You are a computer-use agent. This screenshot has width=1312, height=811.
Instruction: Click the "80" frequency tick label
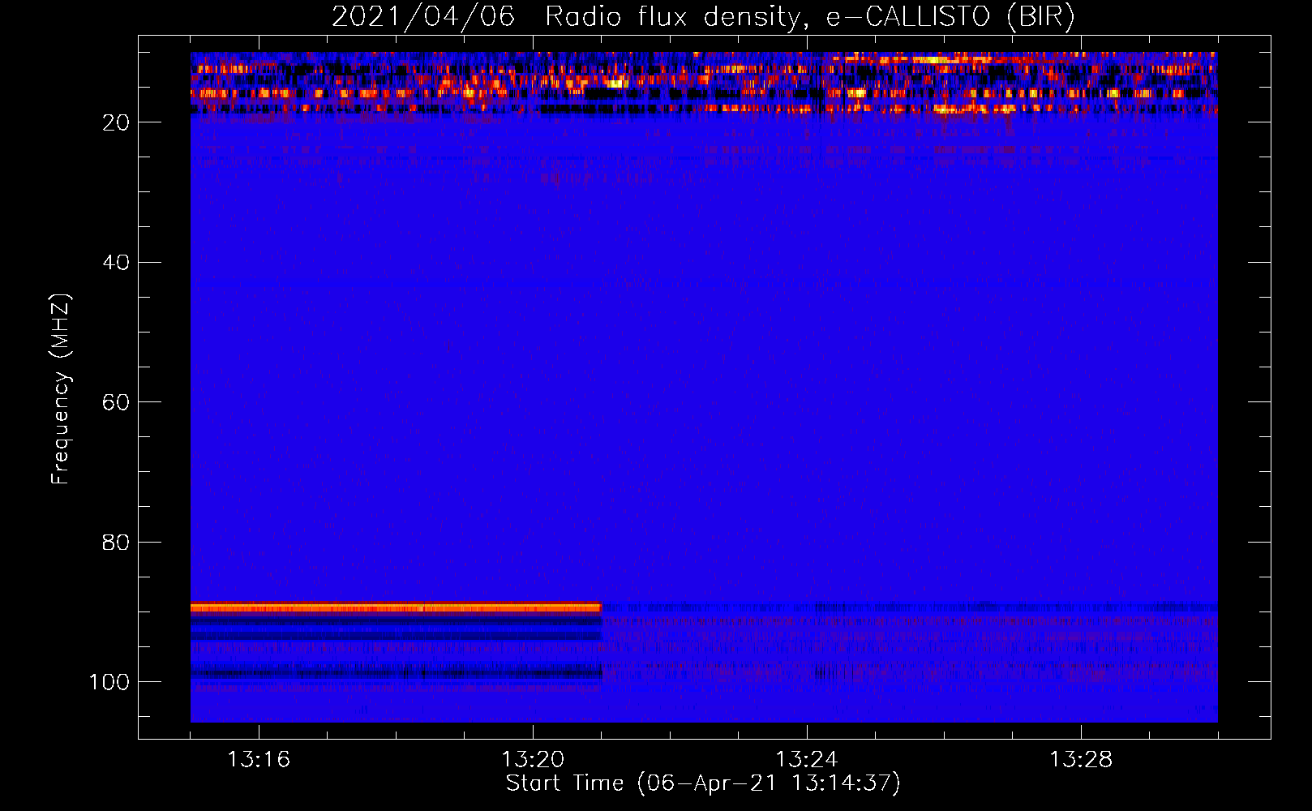pyautogui.click(x=116, y=543)
